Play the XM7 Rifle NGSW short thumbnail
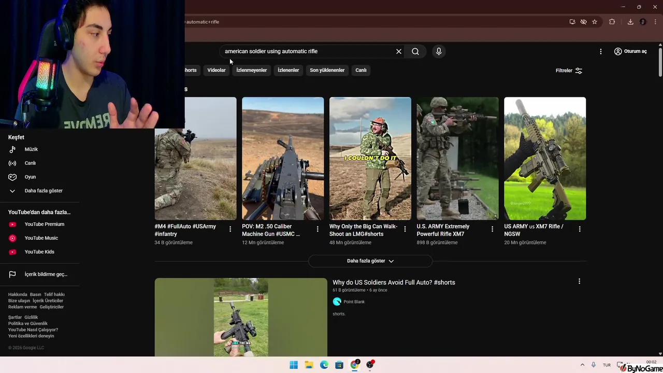This screenshot has width=663, height=373. click(x=545, y=159)
